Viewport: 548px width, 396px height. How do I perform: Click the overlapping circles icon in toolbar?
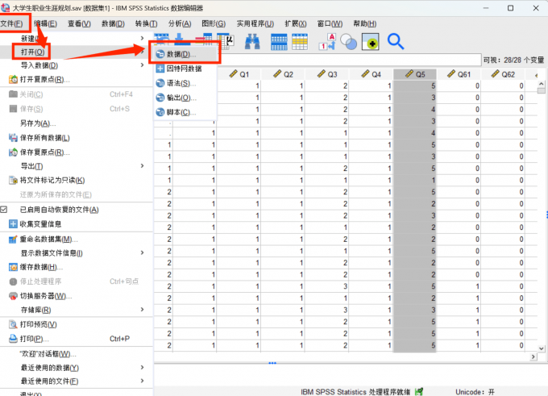(349, 42)
